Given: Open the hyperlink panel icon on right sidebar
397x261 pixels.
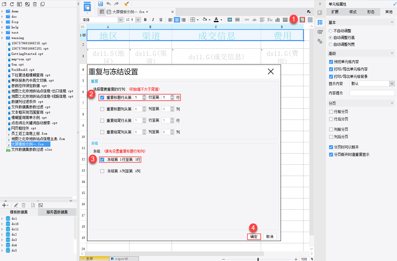Looking at the screenshot, I should tap(320, 41).
